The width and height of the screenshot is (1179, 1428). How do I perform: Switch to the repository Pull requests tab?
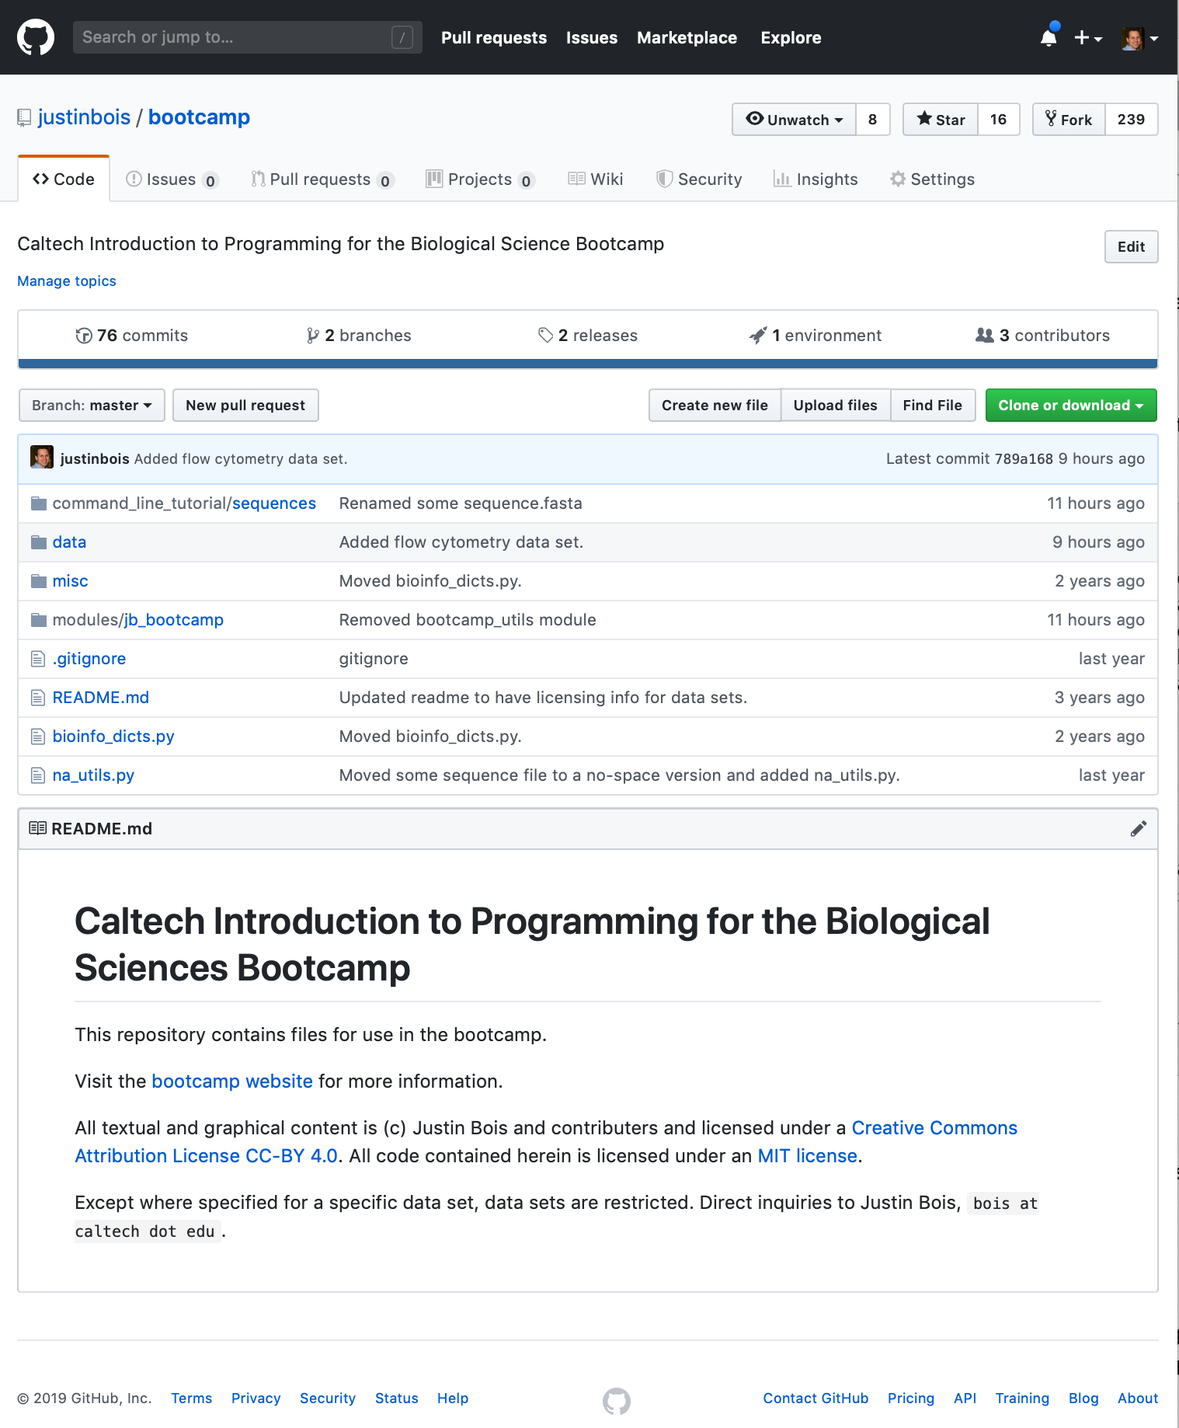(x=322, y=179)
